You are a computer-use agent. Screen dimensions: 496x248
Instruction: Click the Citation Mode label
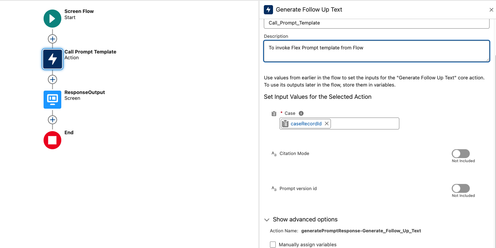click(294, 154)
